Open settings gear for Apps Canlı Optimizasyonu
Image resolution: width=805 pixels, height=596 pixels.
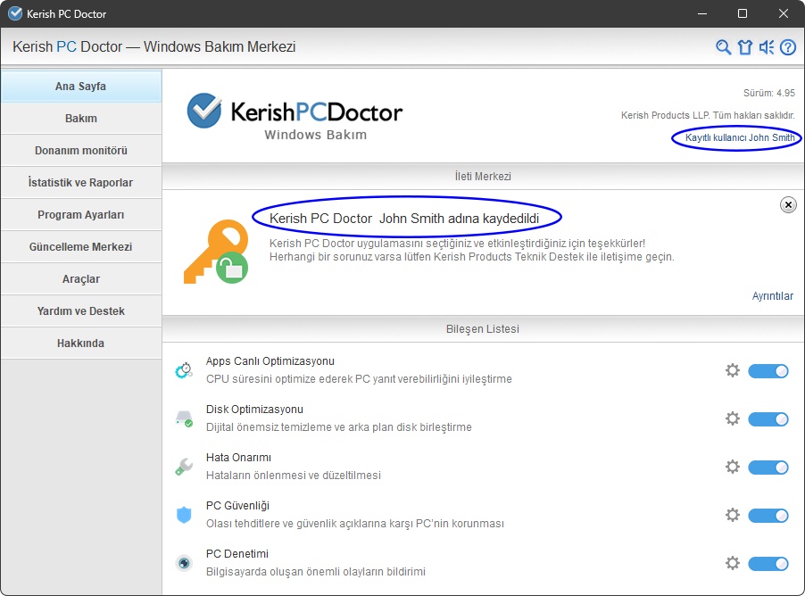[x=733, y=370]
